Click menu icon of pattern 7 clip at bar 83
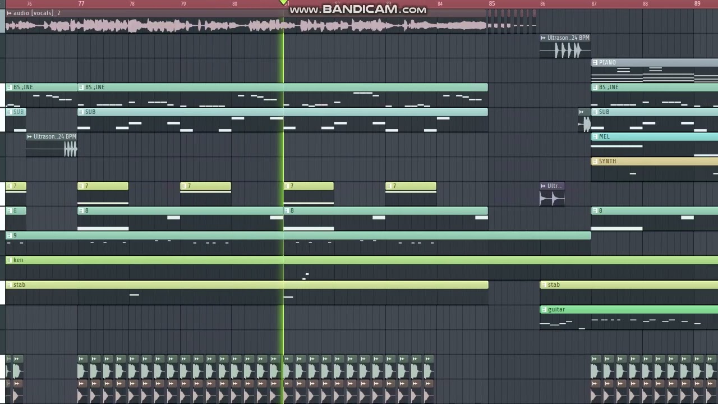Viewport: 718px width, 404px height. [389, 186]
